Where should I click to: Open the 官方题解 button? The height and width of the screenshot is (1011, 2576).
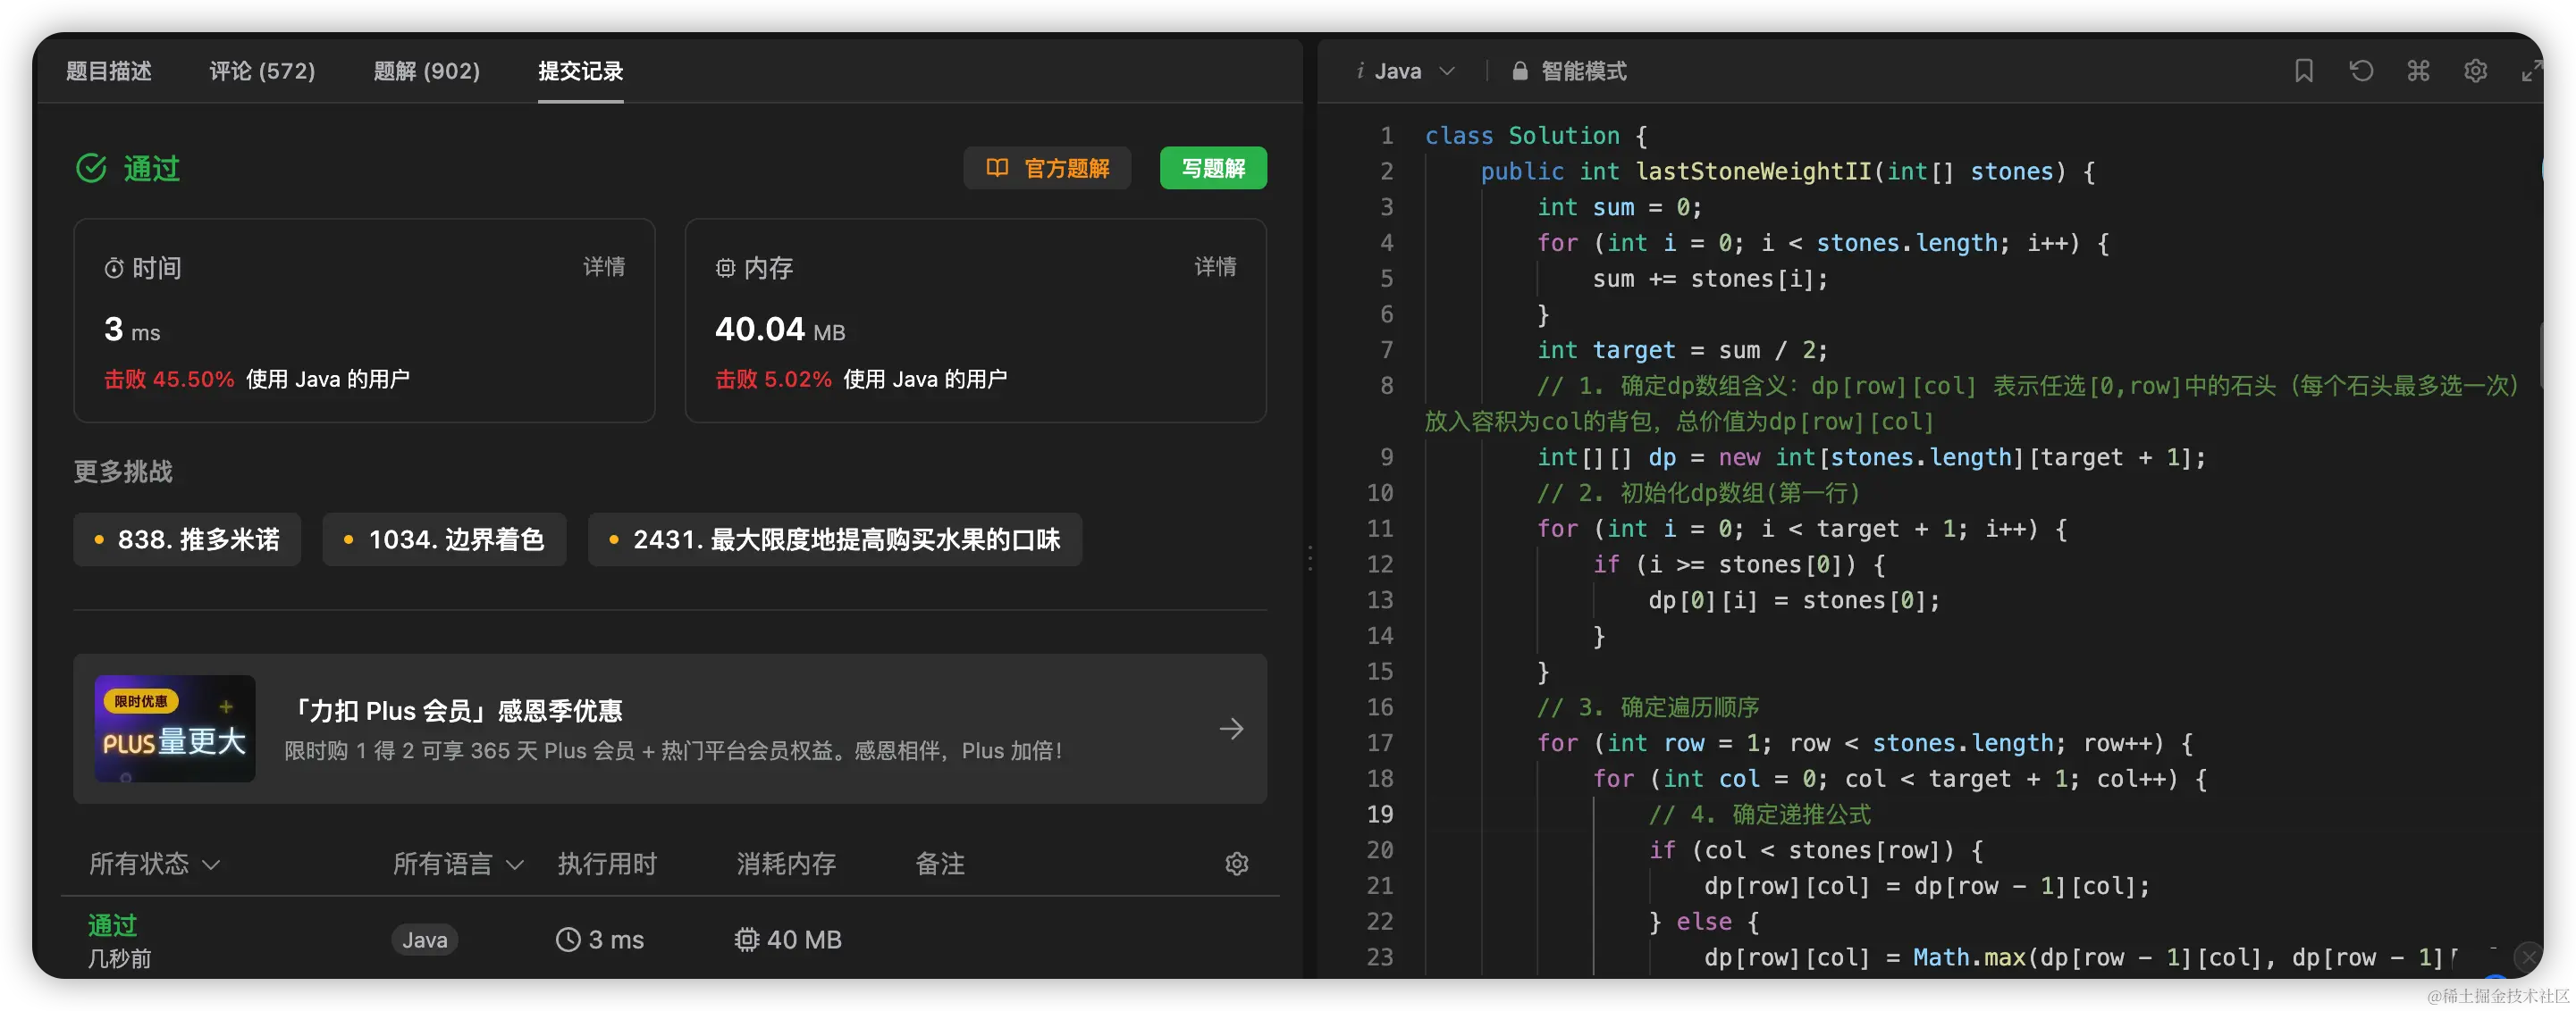[1047, 168]
